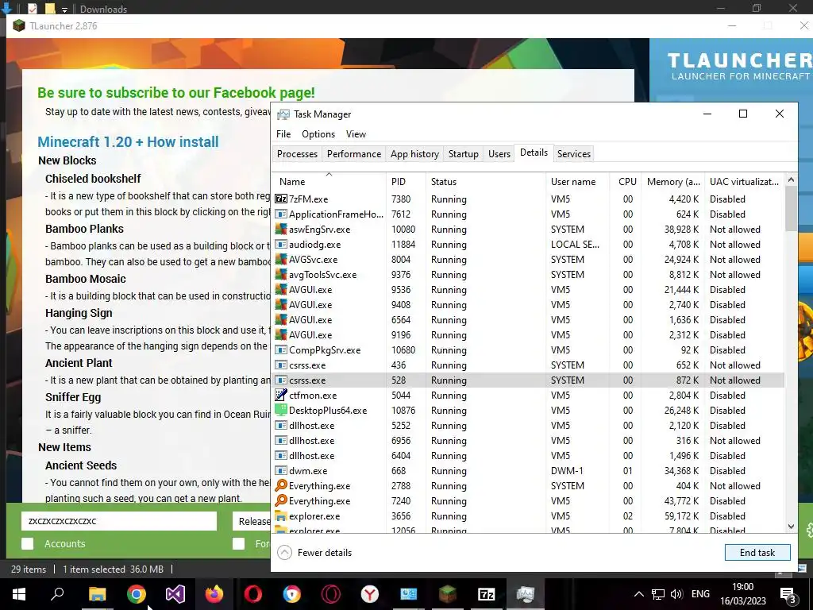813x610 pixels.
Task: Click ENG language indicator in tray
Action: (700, 594)
